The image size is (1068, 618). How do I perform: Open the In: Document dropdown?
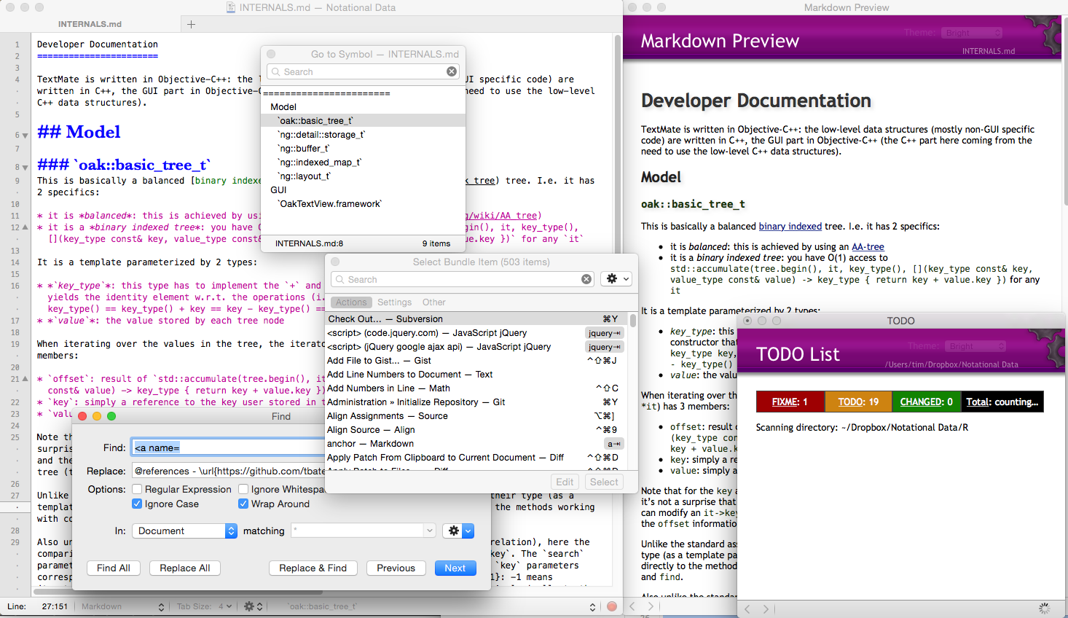(184, 531)
